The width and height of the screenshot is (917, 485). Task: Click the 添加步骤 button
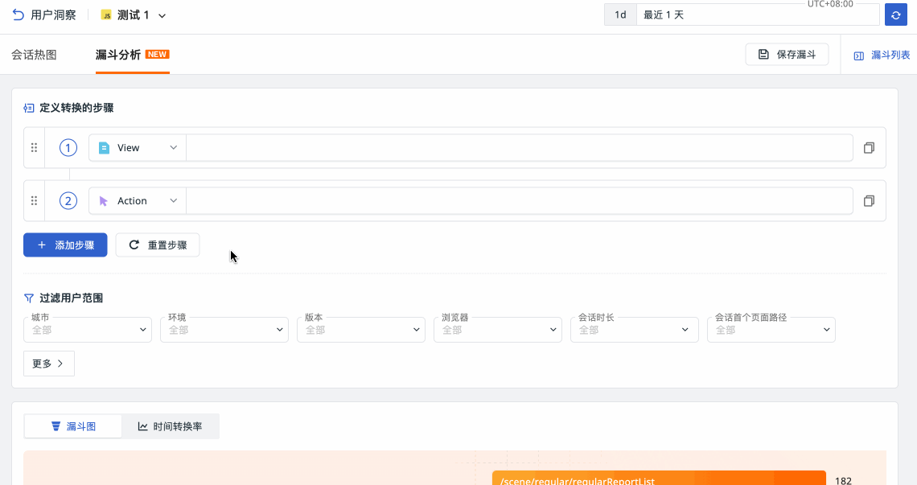pos(65,245)
